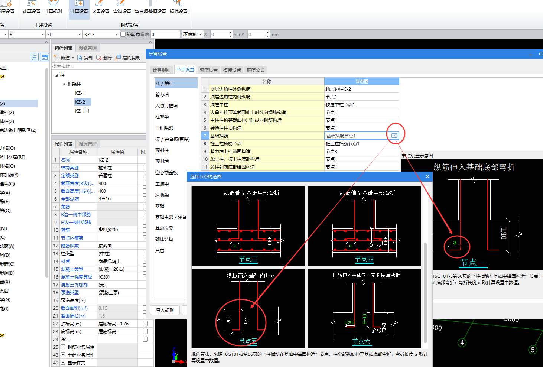The width and height of the screenshot is (543, 367).
Task: Click the vertical scrollbar in node diagram dialog
Action: tap(425, 293)
